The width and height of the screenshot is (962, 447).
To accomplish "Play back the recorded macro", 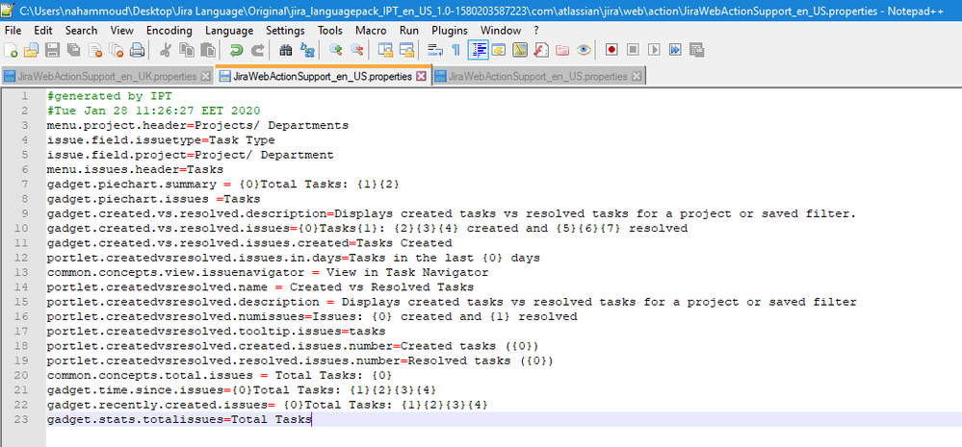I will point(655,50).
